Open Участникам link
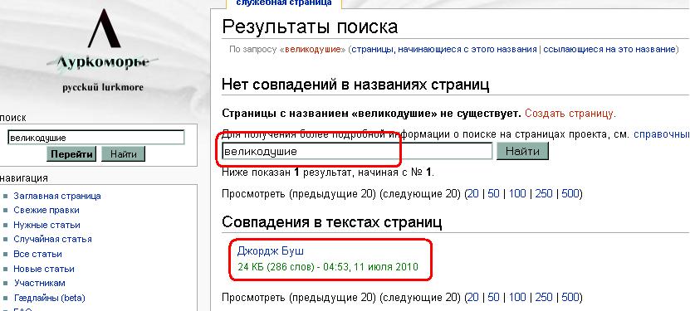Image resolution: width=690 pixels, height=311 pixels. (x=39, y=284)
